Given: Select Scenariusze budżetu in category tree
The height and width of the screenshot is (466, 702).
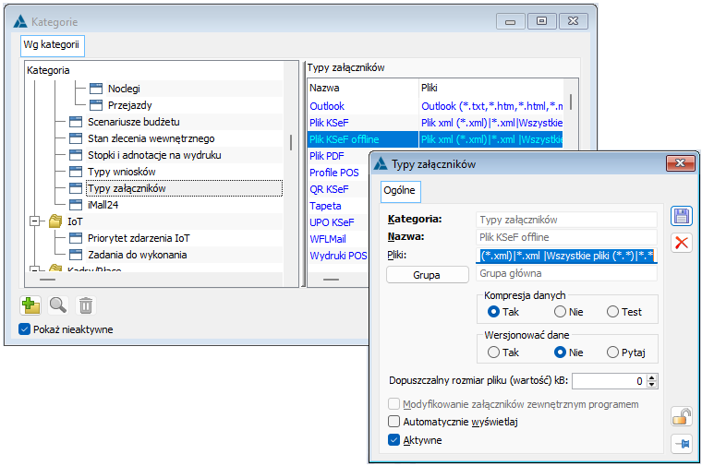Looking at the screenshot, I should tap(133, 122).
